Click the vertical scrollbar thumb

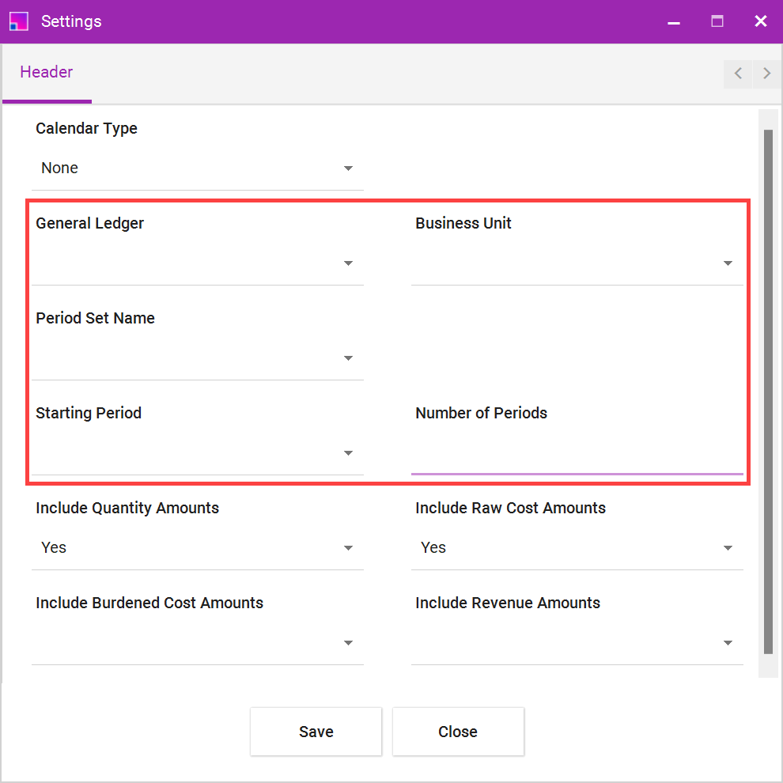[x=768, y=391]
